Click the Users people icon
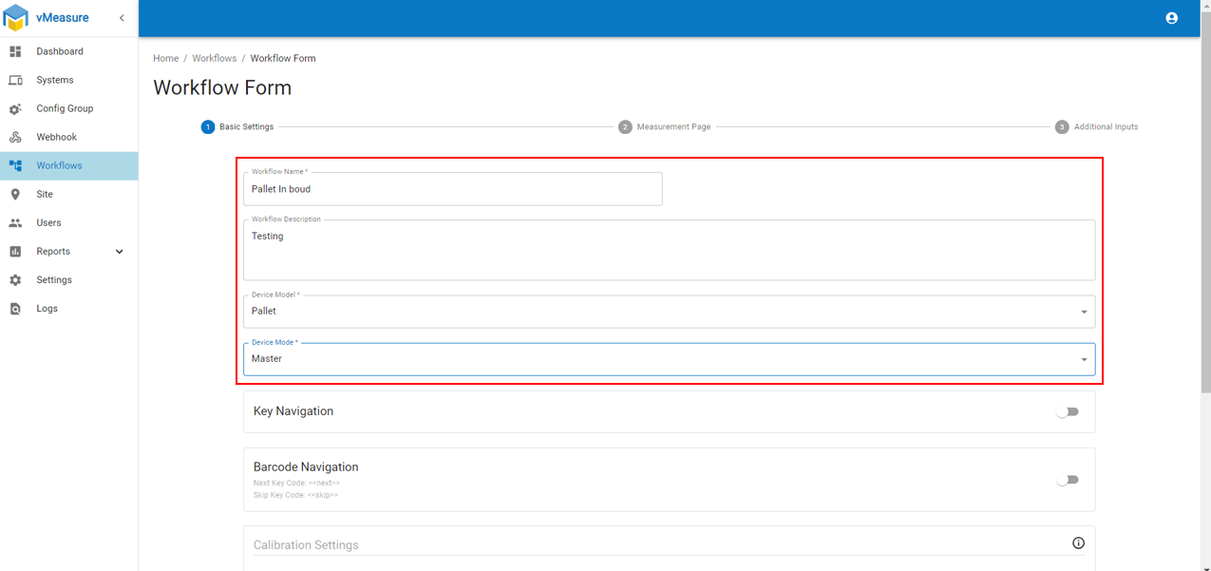Screen dimensions: 1211x571 (x=15, y=222)
